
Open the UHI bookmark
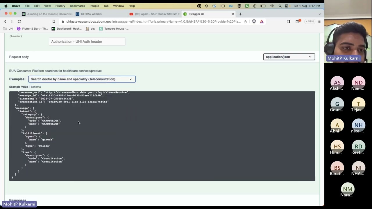(x=8, y=29)
